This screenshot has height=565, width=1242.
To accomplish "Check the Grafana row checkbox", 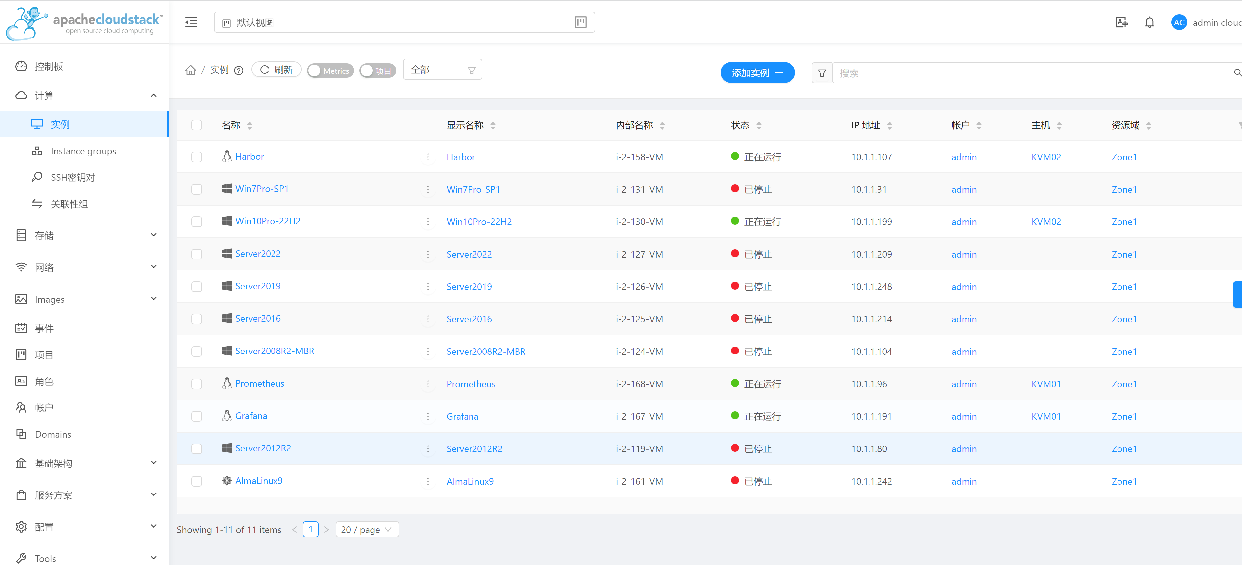I will coord(196,416).
